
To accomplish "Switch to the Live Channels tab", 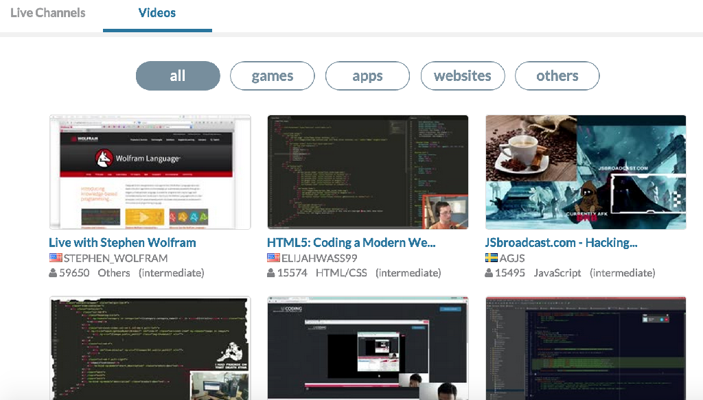I will (48, 13).
